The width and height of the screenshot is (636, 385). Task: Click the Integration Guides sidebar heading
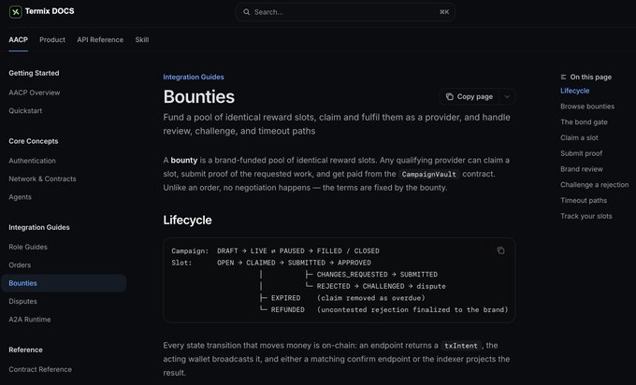[39, 228]
